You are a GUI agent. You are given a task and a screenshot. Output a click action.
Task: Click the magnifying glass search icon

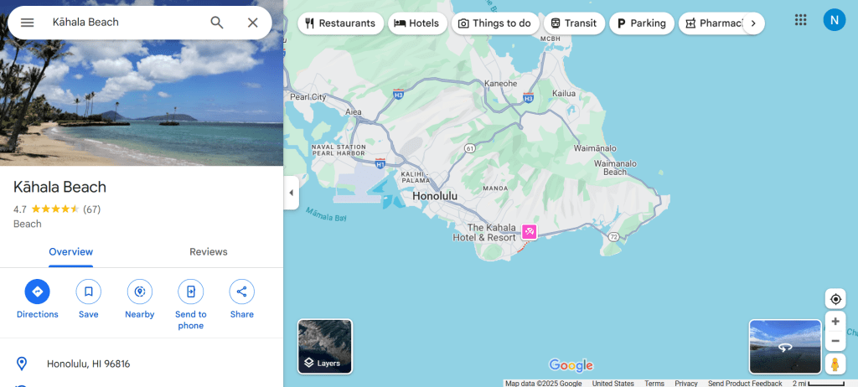[x=217, y=23]
